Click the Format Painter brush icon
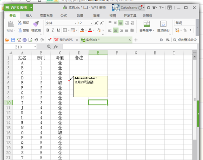203x160 pixels. point(36,24)
